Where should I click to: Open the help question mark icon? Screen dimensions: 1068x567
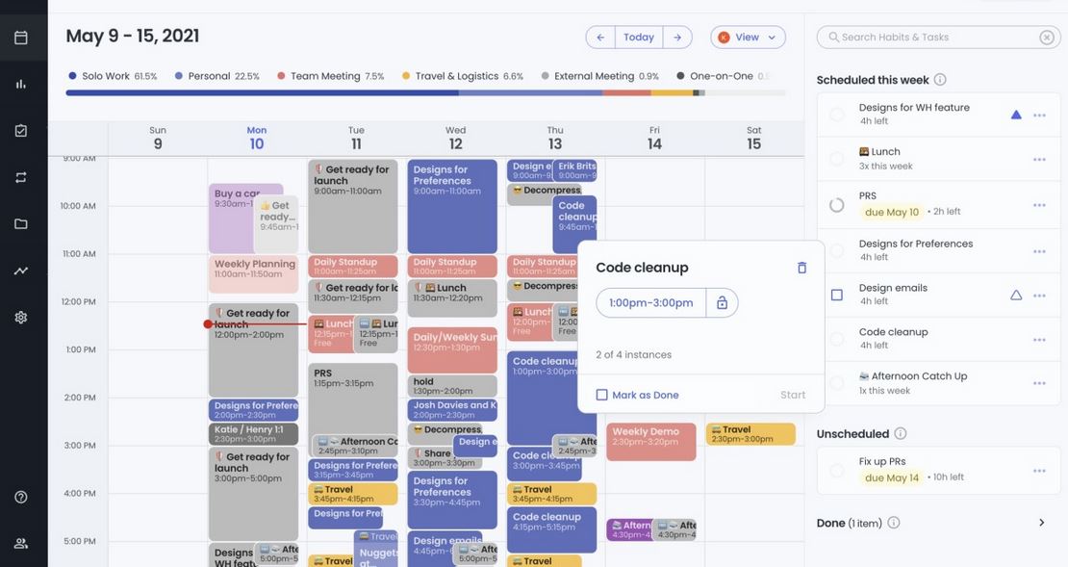pyautogui.click(x=21, y=497)
